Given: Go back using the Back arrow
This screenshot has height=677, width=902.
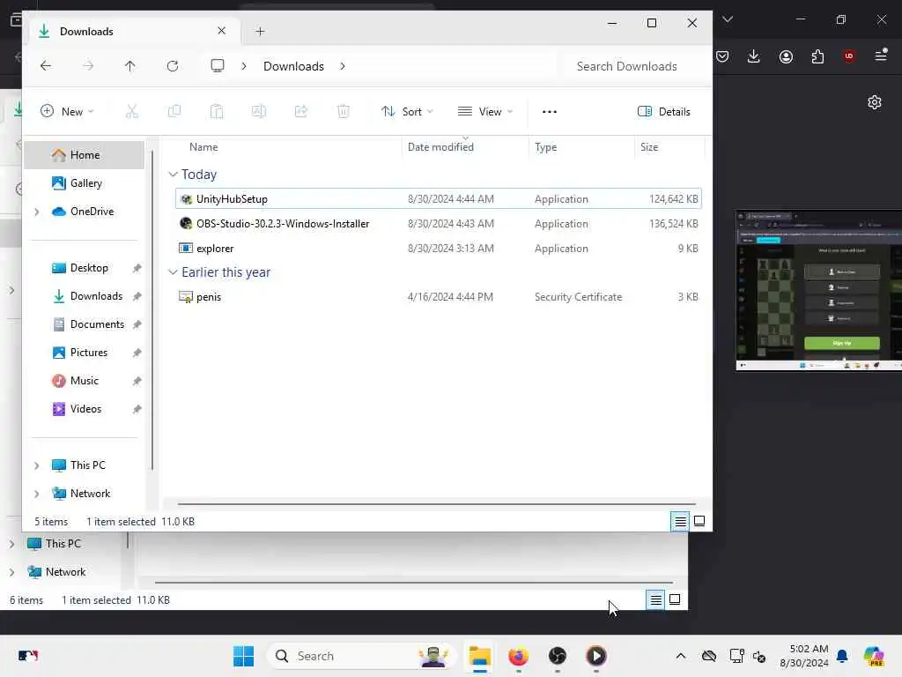Looking at the screenshot, I should point(46,66).
